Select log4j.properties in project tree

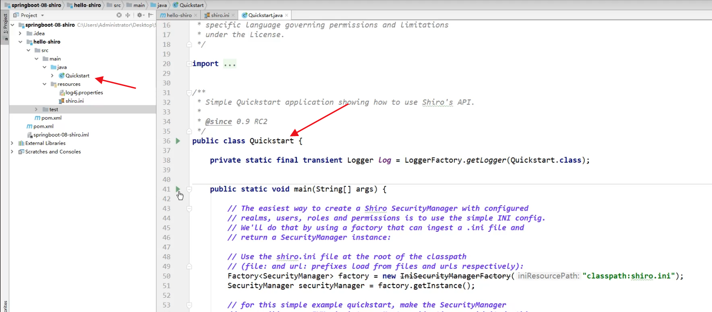pos(84,93)
